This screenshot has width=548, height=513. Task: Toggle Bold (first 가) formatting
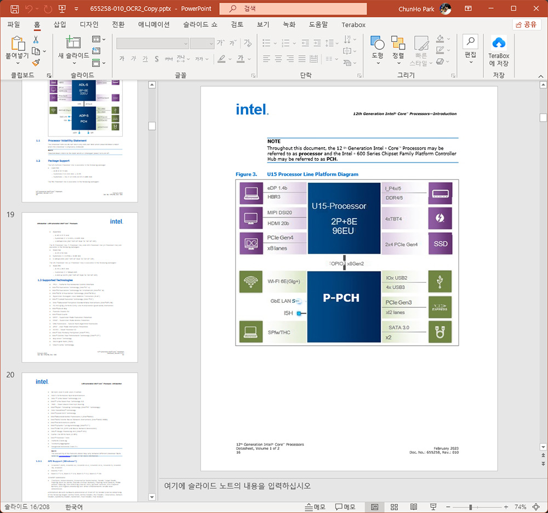click(122, 59)
